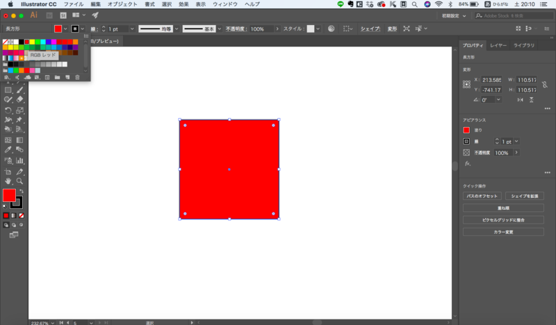
Task: Select the Scale tool
Action: point(19,110)
